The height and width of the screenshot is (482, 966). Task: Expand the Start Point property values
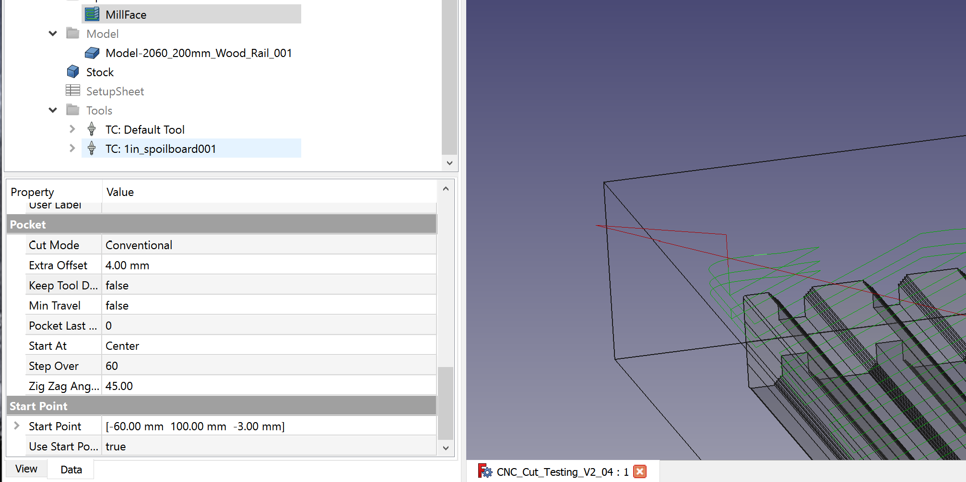16,425
